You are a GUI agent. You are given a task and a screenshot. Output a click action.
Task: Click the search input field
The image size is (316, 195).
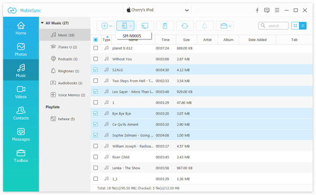click(x=273, y=26)
